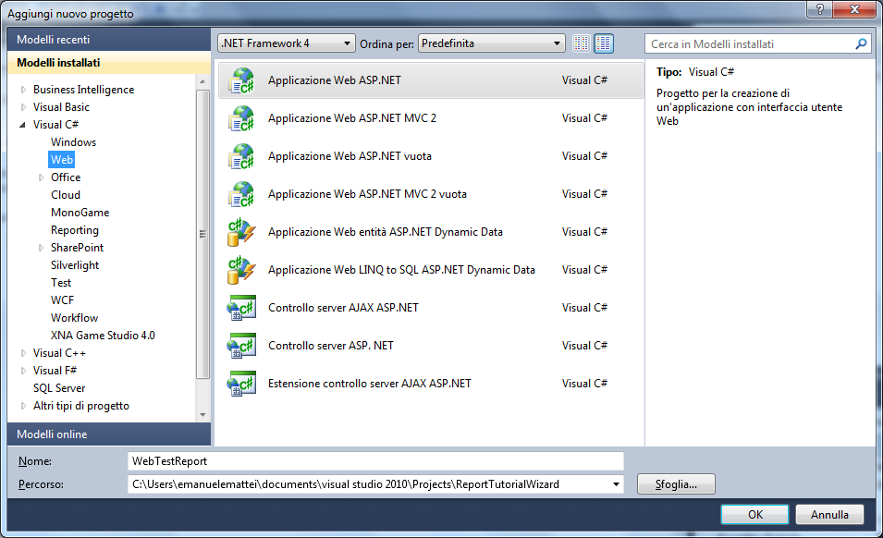The image size is (883, 538).
Task: Open the .NET Framework 4 version dropdown
Action: [x=287, y=43]
